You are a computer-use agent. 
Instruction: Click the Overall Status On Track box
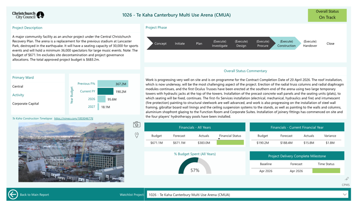point(327,15)
